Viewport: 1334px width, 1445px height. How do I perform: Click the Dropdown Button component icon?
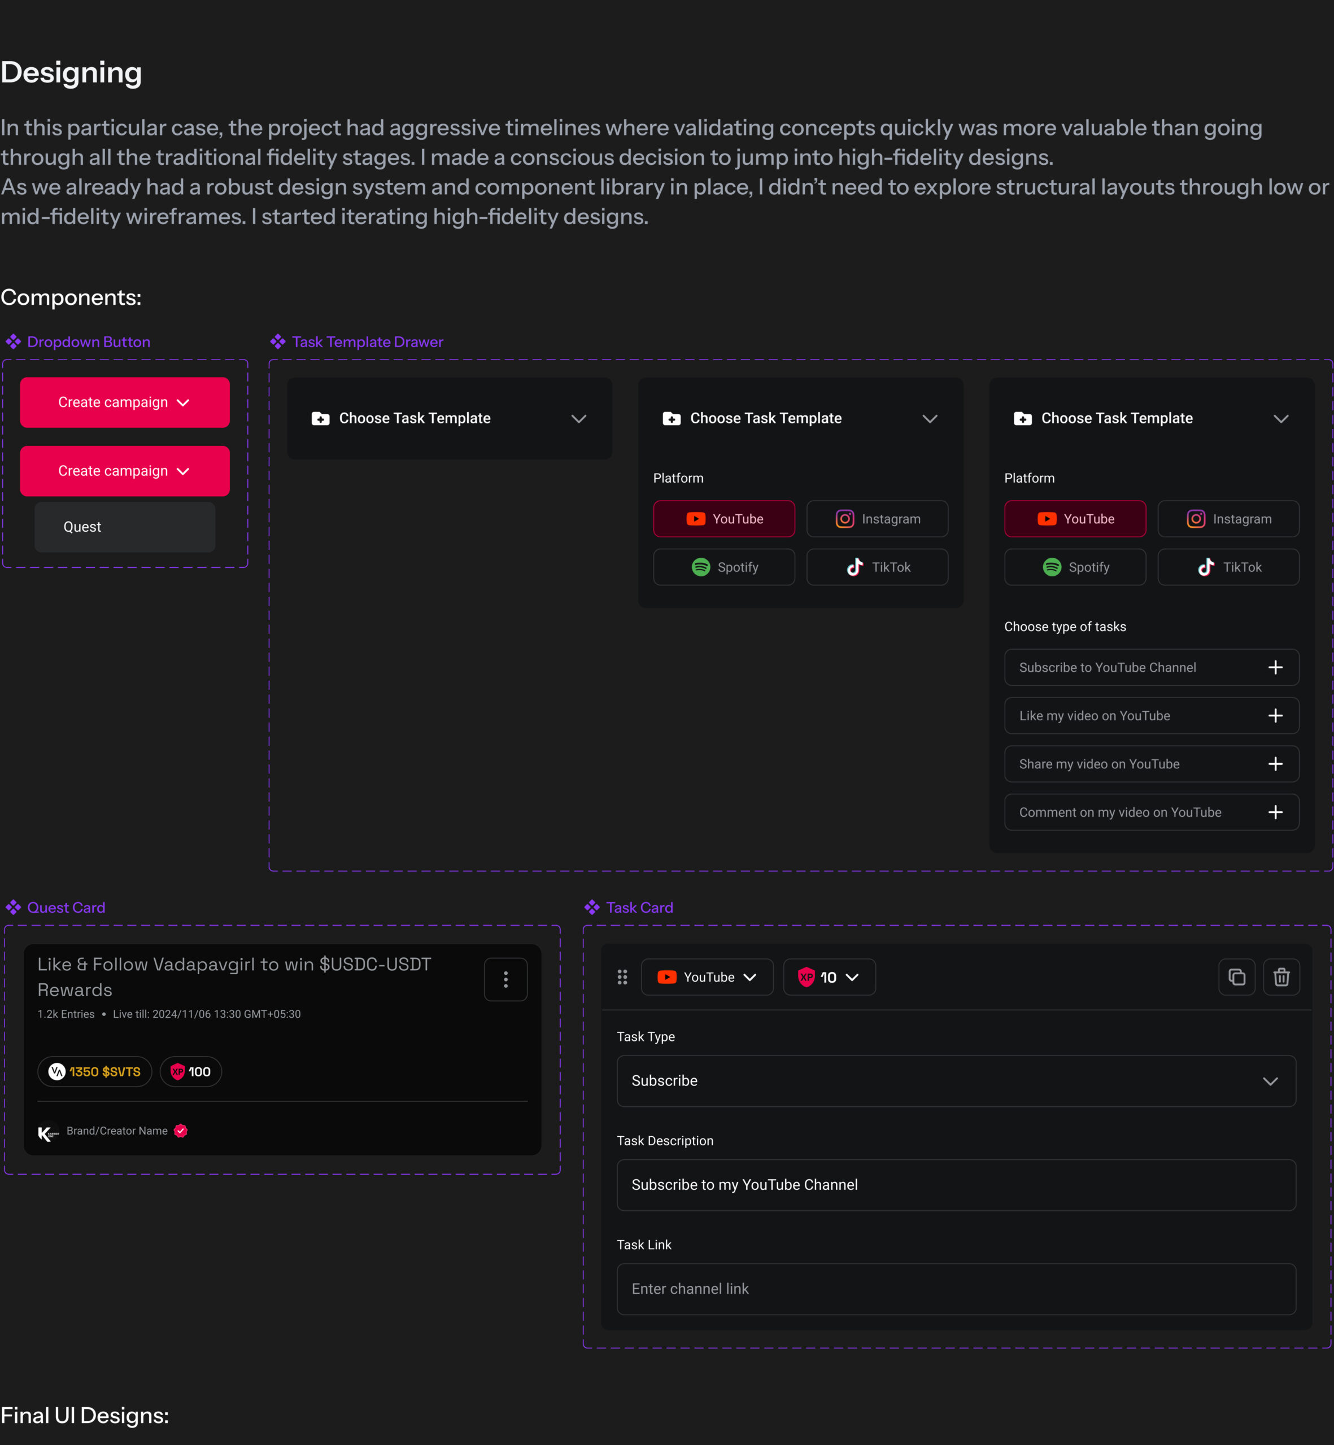pos(13,342)
